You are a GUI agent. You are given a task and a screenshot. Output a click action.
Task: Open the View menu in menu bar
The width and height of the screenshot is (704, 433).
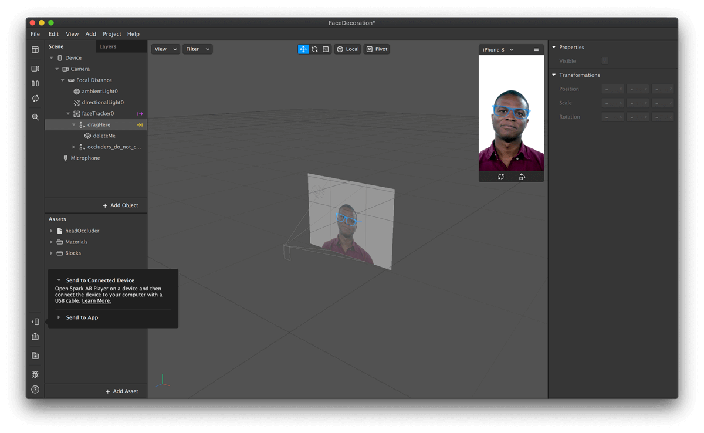(x=72, y=34)
